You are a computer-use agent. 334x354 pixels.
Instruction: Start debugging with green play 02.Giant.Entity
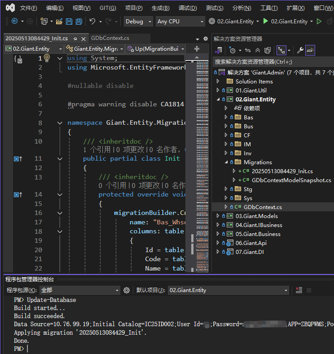[265, 22]
